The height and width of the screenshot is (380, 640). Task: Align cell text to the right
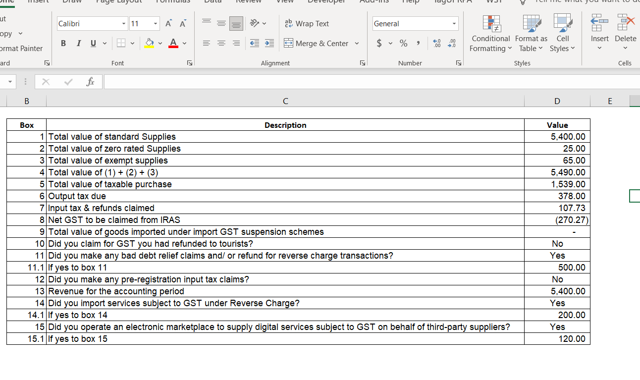coord(236,44)
